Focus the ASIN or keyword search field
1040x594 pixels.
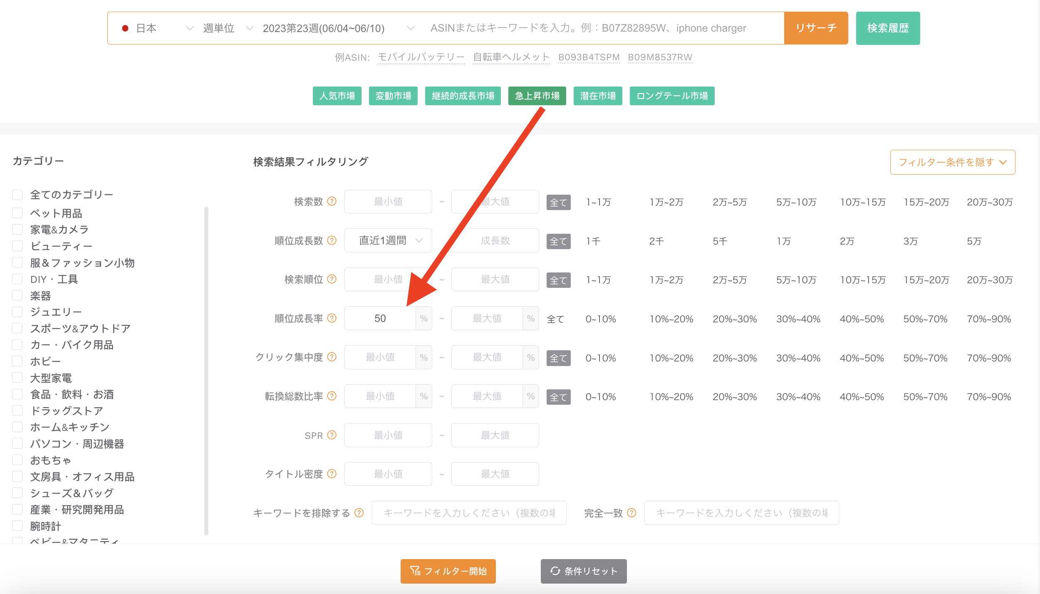pos(603,28)
